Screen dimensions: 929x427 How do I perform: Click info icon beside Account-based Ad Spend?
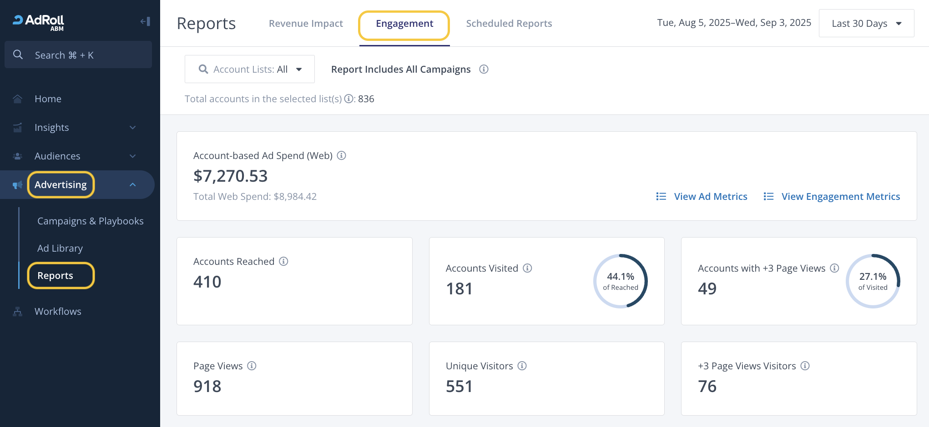point(341,155)
